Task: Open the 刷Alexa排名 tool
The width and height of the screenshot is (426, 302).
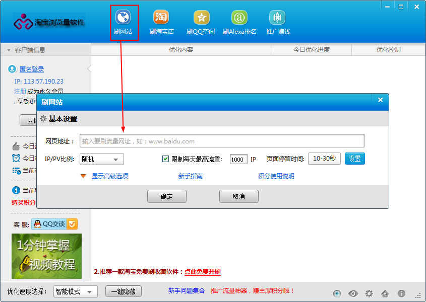Action: coord(239,23)
